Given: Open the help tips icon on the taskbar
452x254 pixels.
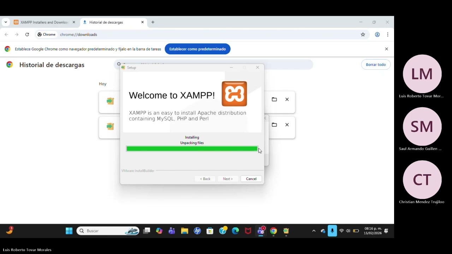Looking at the screenshot, I should 223,231.
